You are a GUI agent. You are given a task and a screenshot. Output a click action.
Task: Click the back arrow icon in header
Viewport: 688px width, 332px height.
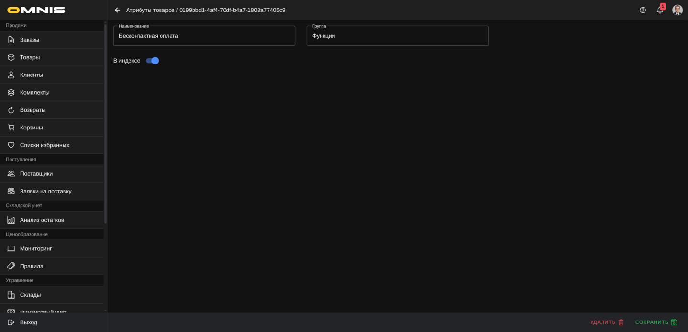coord(118,10)
